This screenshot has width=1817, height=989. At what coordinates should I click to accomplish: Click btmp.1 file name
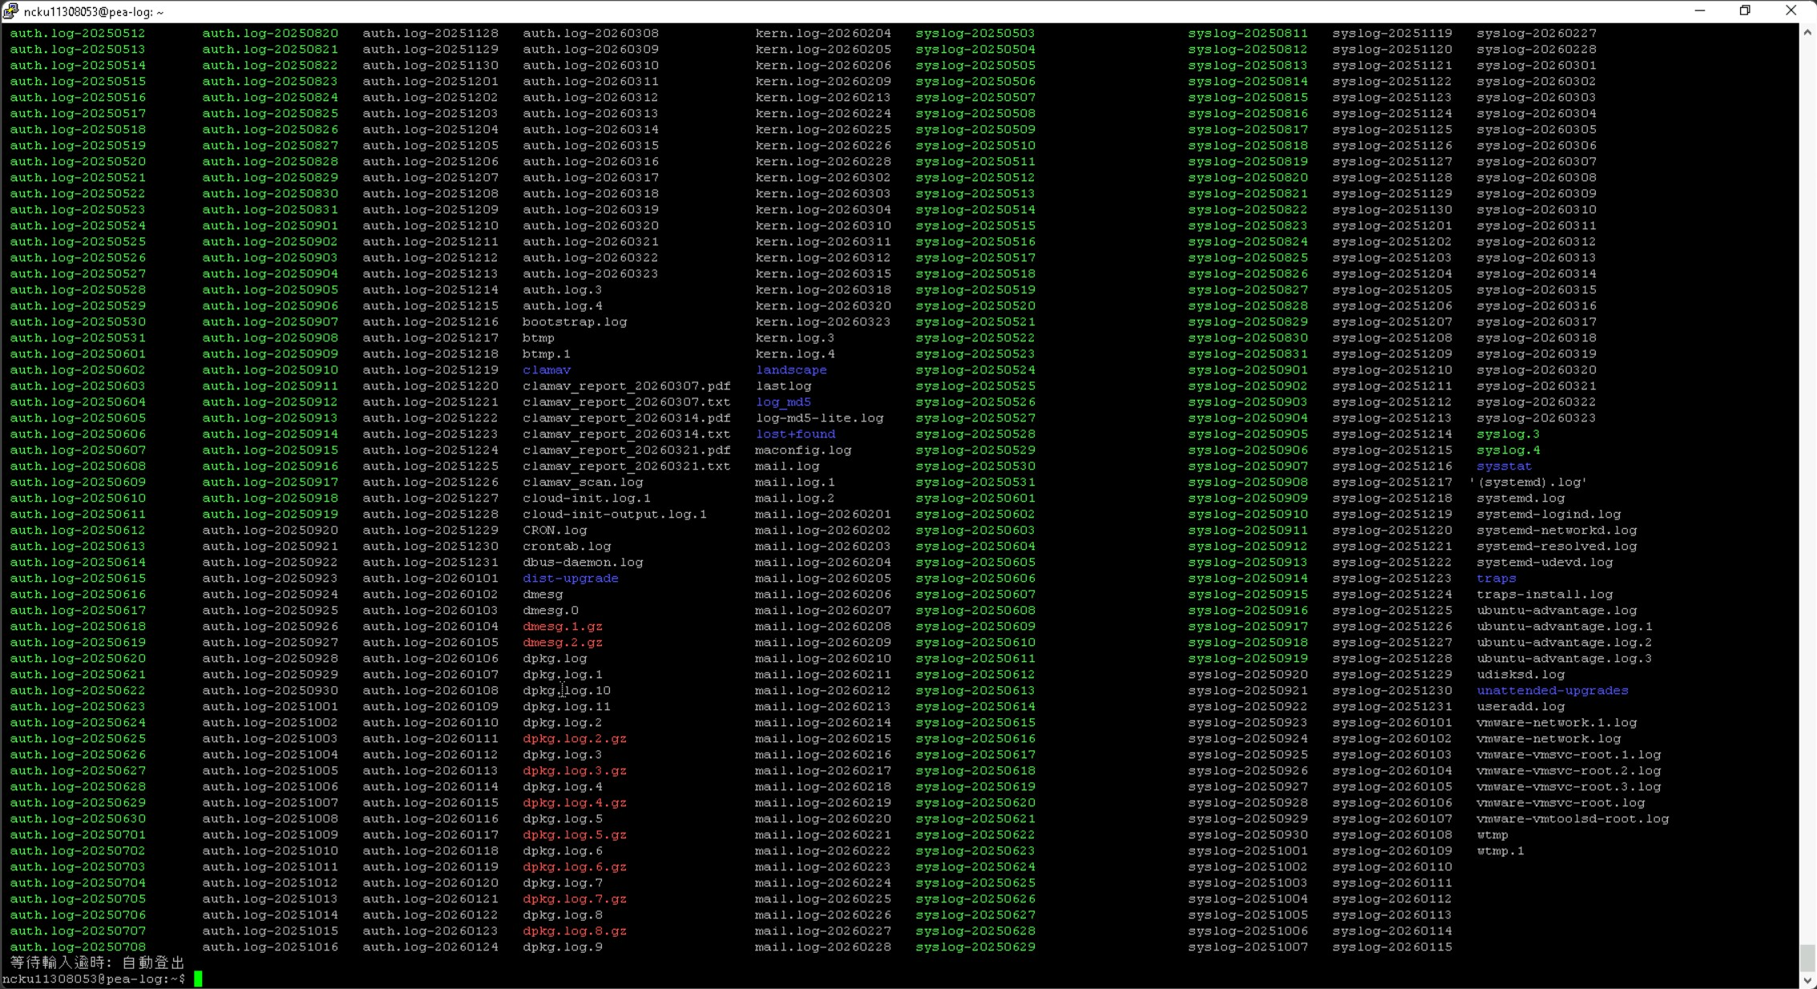[547, 353]
